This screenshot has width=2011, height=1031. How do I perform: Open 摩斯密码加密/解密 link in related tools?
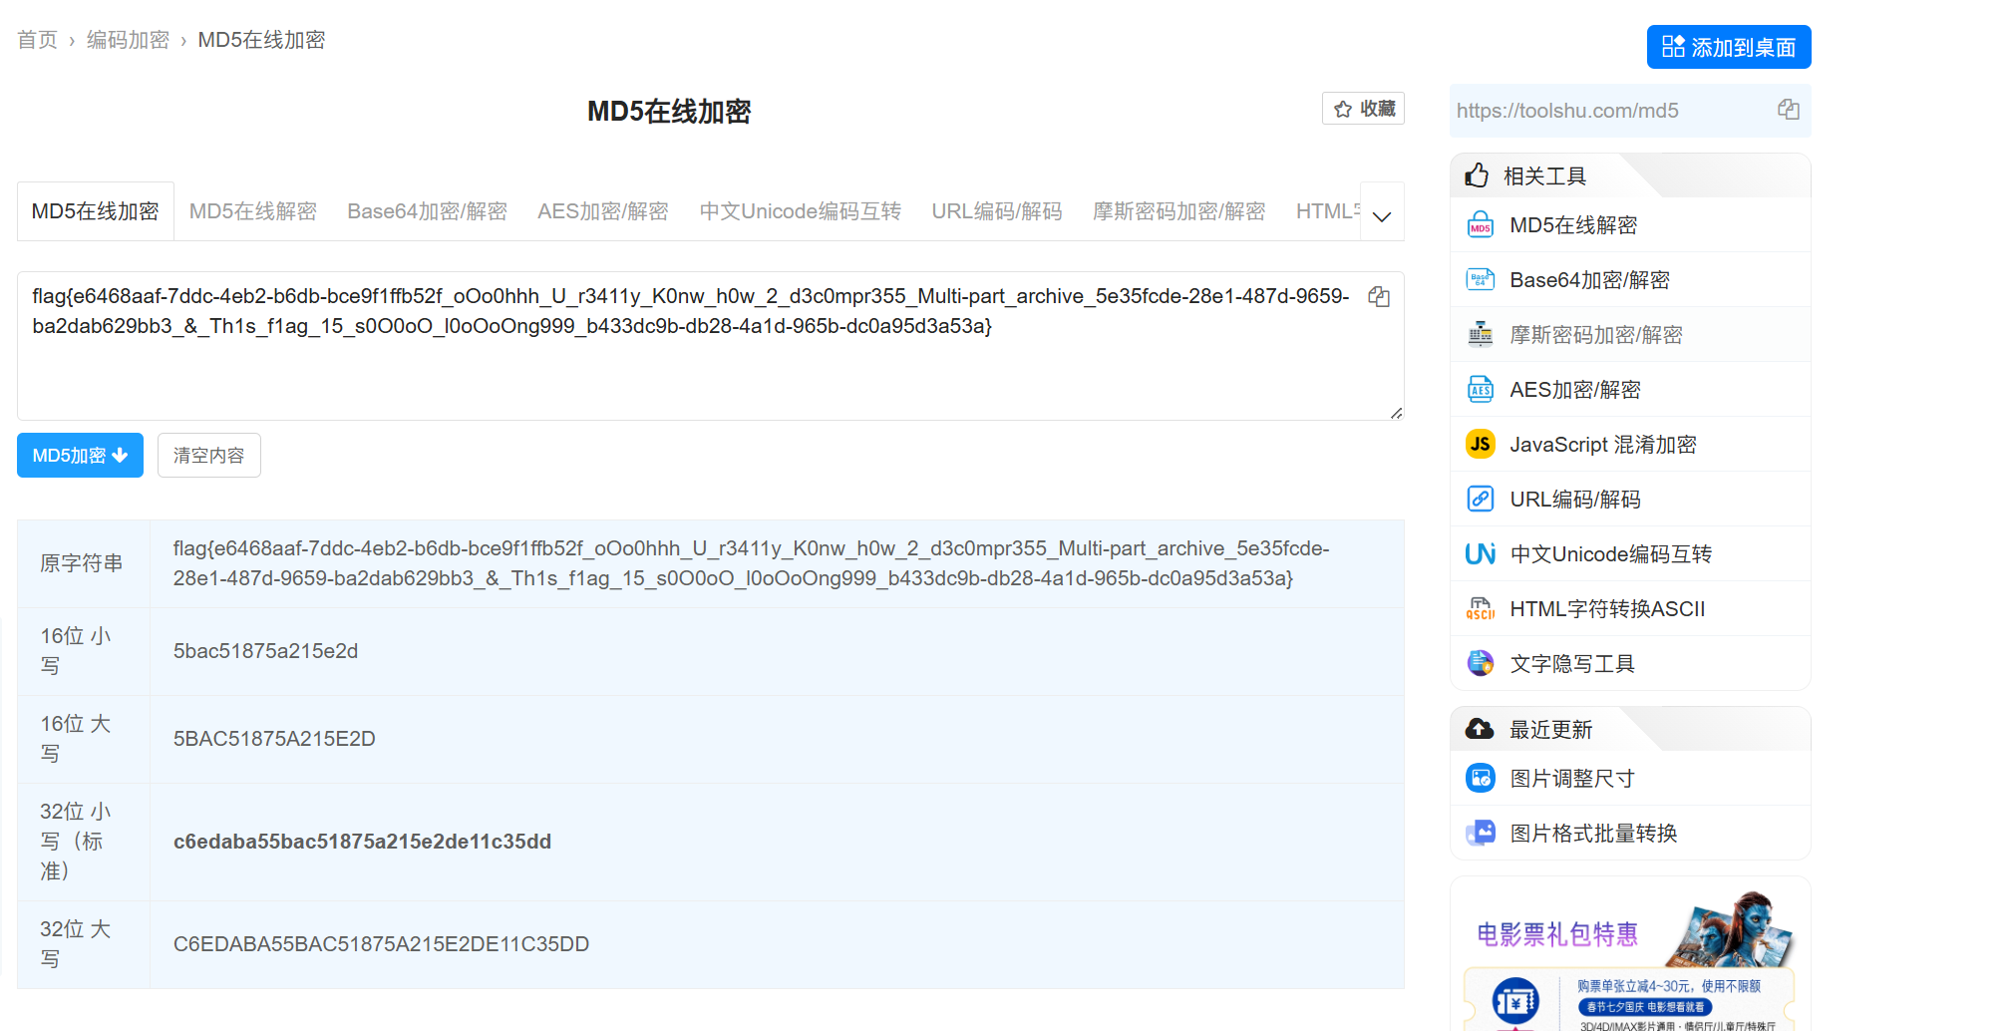[x=1596, y=335]
